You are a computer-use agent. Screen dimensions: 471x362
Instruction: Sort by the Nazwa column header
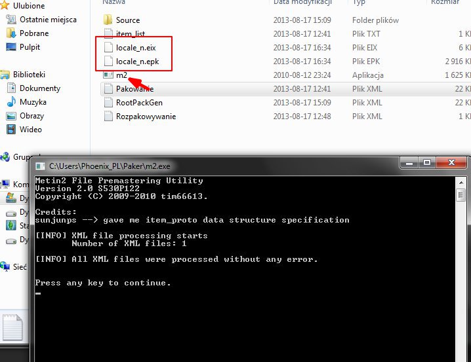(114, 2)
